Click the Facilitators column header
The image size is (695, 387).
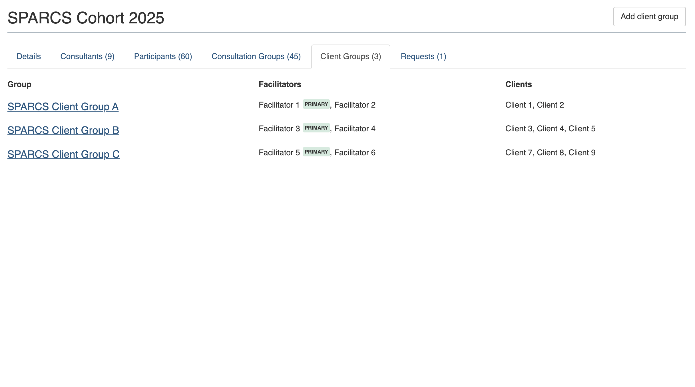click(x=280, y=84)
